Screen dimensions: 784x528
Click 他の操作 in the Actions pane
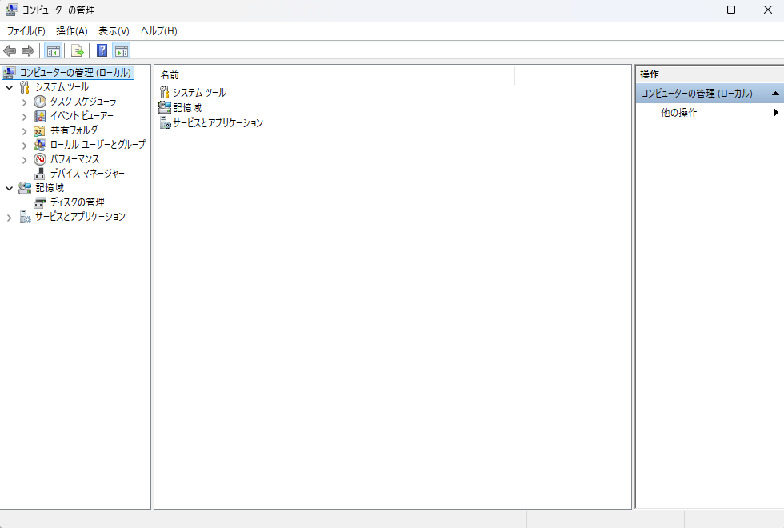679,113
